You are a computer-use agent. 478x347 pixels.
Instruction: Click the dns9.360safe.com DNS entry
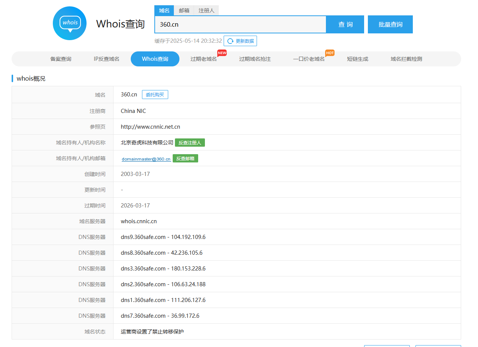point(163,237)
